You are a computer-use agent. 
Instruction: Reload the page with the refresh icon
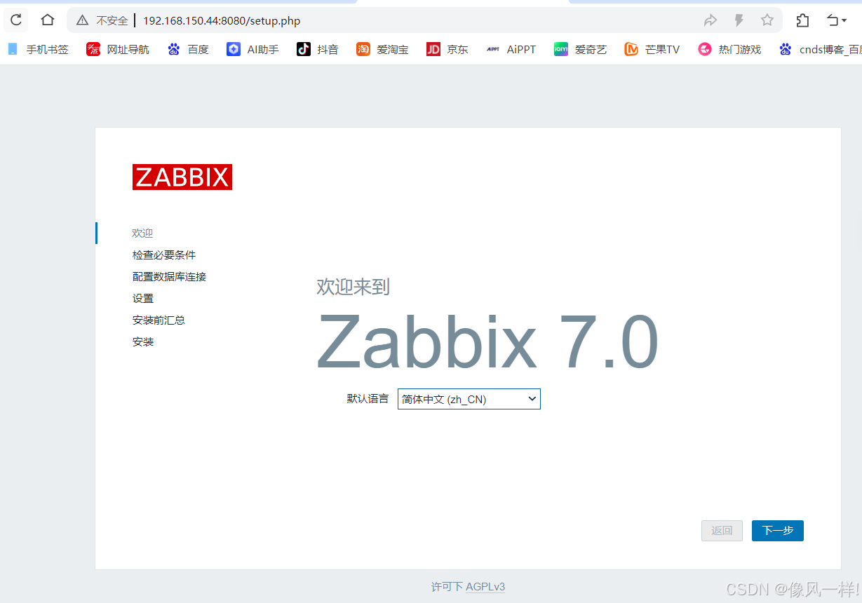(15, 20)
